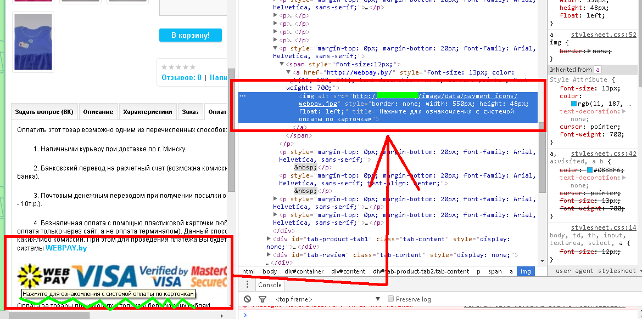Follow the WEBPAY.by link in payment text
Viewport: 642px width, 319px height.
coord(66,248)
